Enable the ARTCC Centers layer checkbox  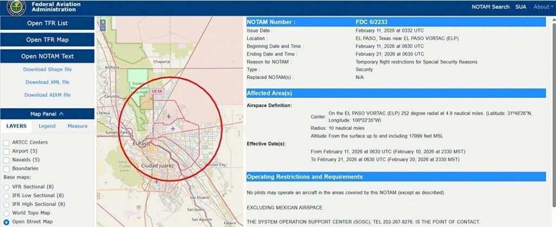[x=7, y=142]
